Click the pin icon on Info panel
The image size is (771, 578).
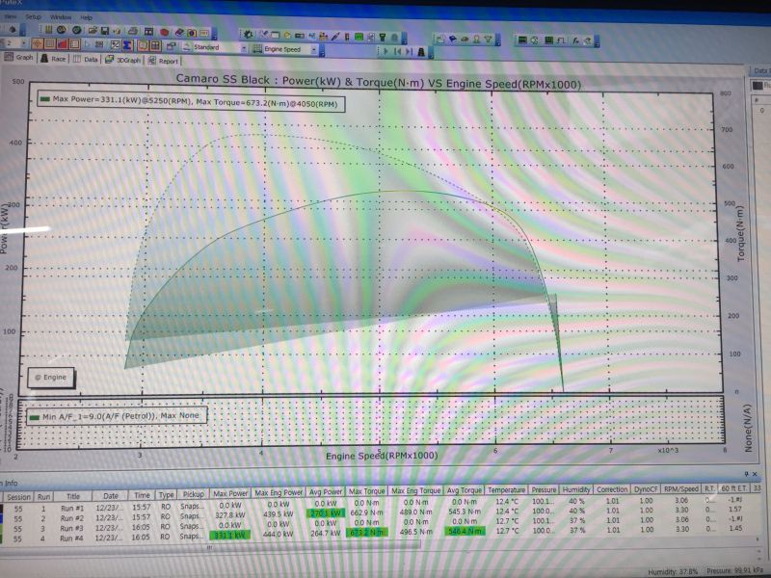[746, 474]
